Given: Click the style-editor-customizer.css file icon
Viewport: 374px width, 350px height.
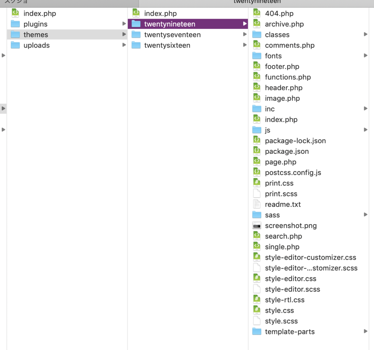Looking at the screenshot, I should (x=257, y=257).
